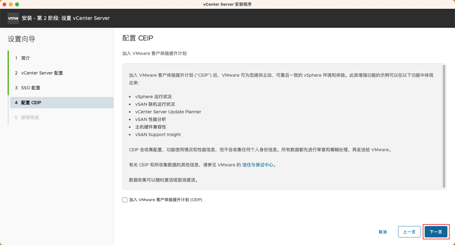Select step 5 即将完成

coord(62,117)
